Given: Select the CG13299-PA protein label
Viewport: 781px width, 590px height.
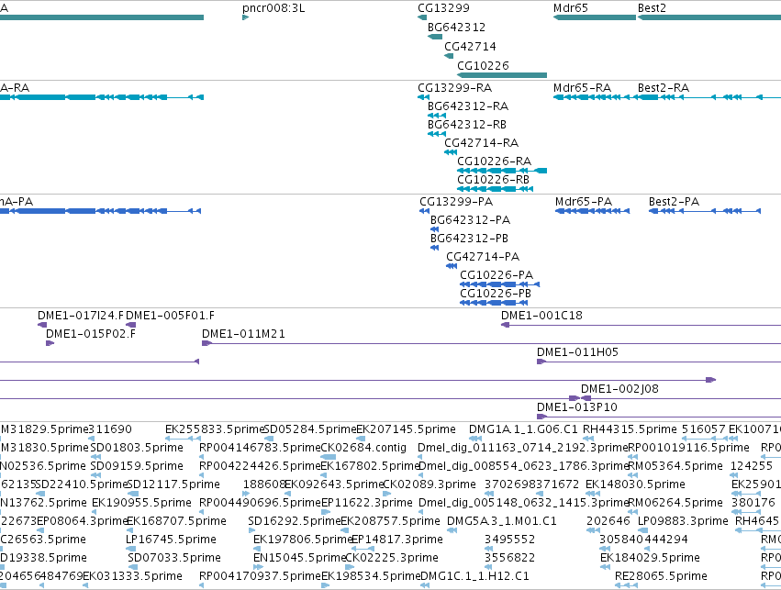Looking at the screenshot, I should pyautogui.click(x=456, y=202).
